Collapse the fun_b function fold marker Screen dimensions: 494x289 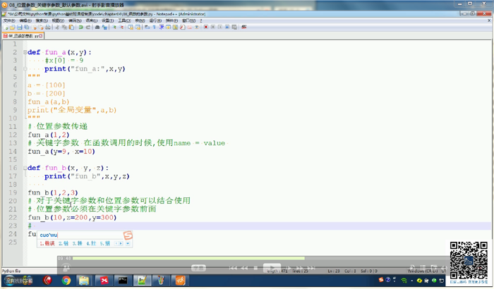[x=23, y=168]
